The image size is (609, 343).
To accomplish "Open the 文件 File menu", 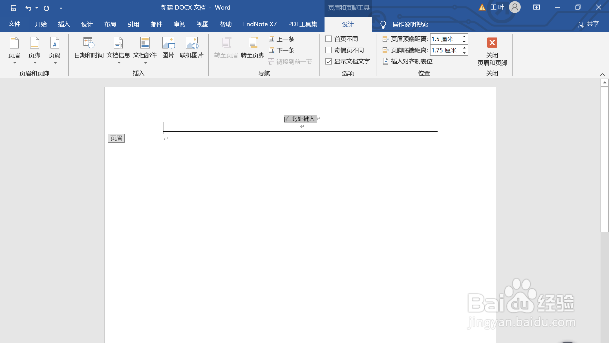I will coord(14,24).
